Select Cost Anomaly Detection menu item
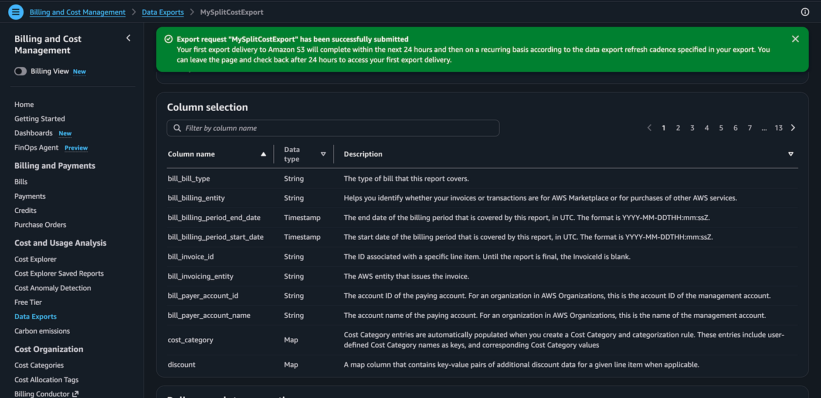821x398 pixels. click(x=53, y=288)
